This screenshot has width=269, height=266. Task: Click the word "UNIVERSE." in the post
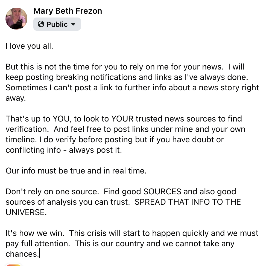pos(26,212)
